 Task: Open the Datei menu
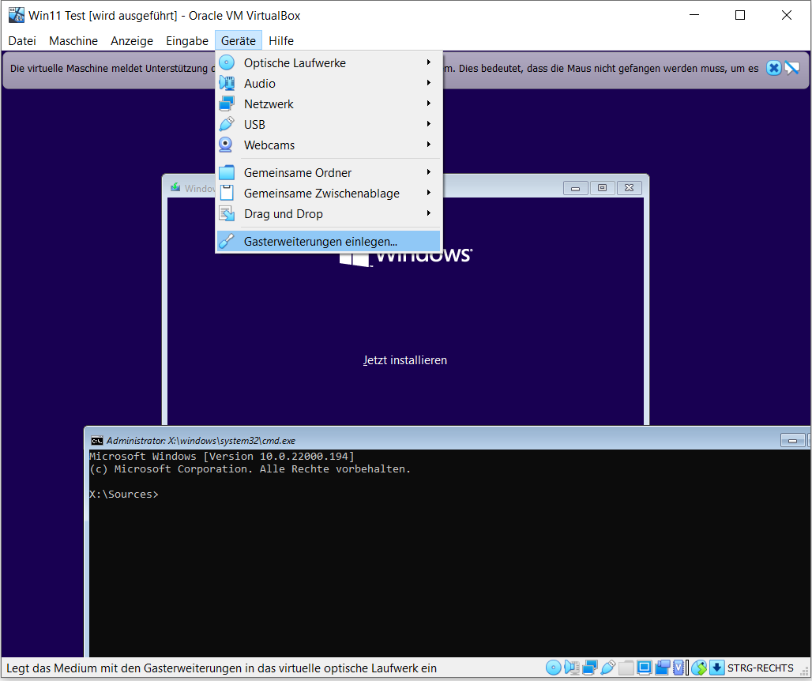tap(22, 41)
